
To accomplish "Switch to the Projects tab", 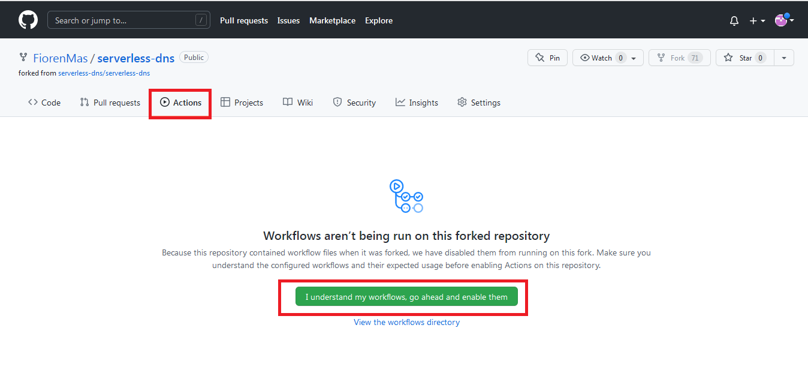I will coord(242,103).
